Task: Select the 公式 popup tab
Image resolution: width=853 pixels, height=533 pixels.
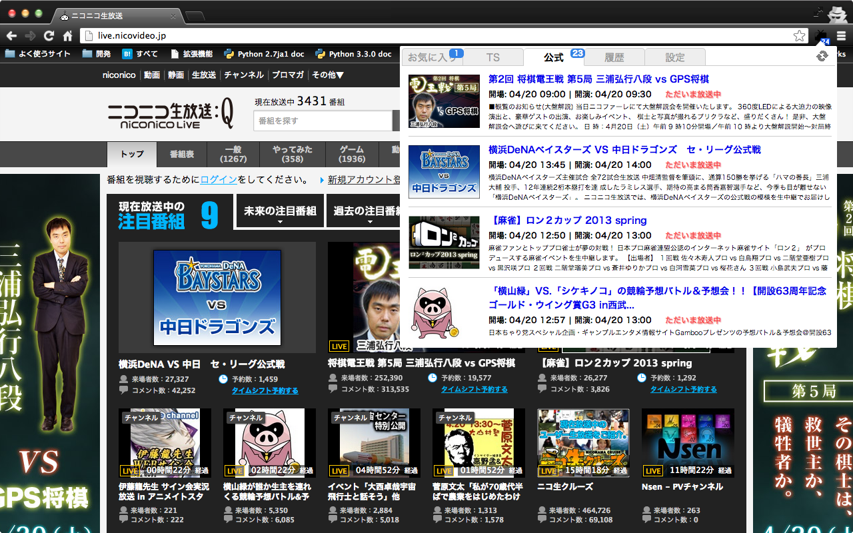Action: pyautogui.click(x=554, y=57)
